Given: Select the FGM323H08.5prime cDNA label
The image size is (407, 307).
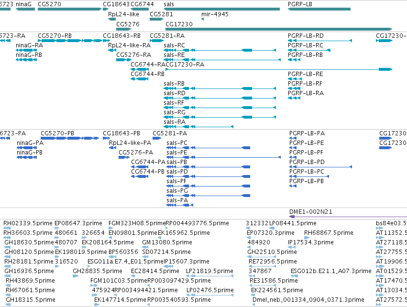Looking at the screenshot, I should point(137,223).
